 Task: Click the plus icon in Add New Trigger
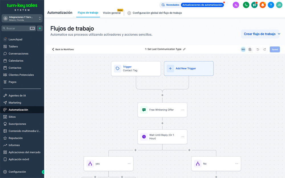(170, 68)
